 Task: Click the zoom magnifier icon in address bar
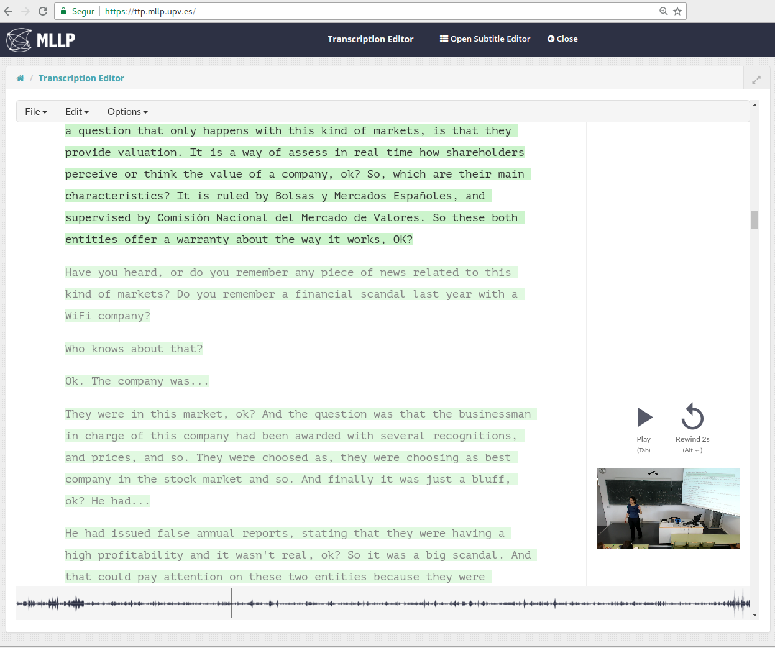click(663, 11)
